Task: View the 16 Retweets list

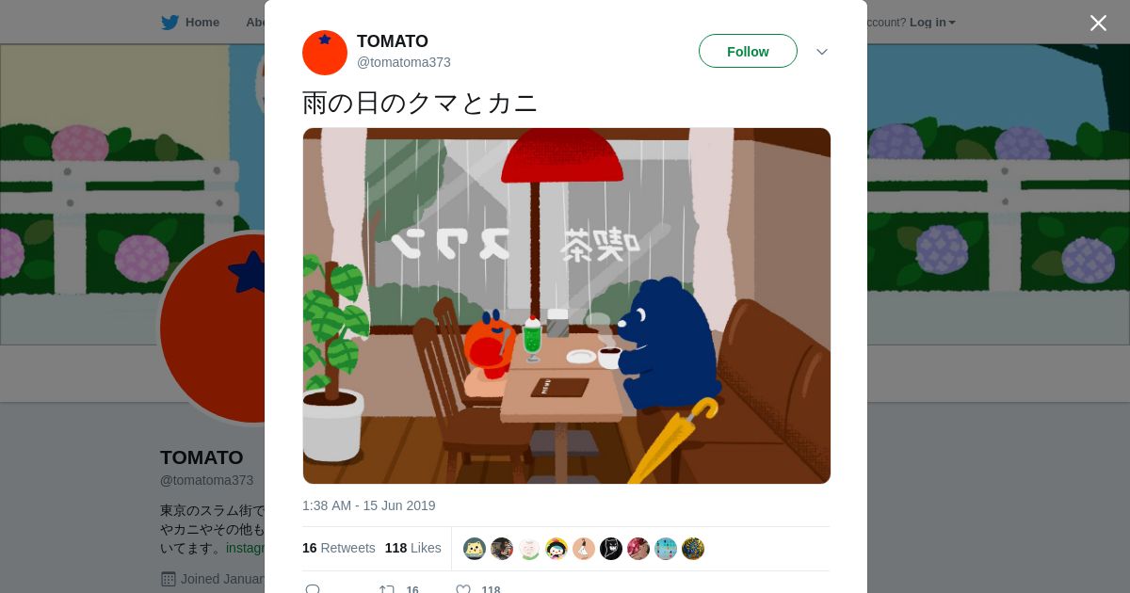Action: pyautogui.click(x=339, y=548)
